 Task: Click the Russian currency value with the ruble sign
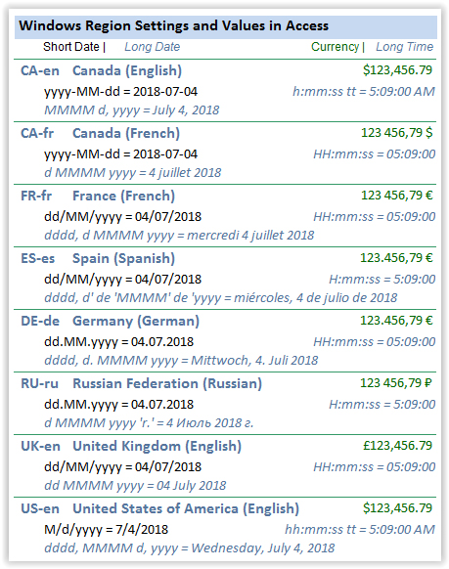(395, 383)
